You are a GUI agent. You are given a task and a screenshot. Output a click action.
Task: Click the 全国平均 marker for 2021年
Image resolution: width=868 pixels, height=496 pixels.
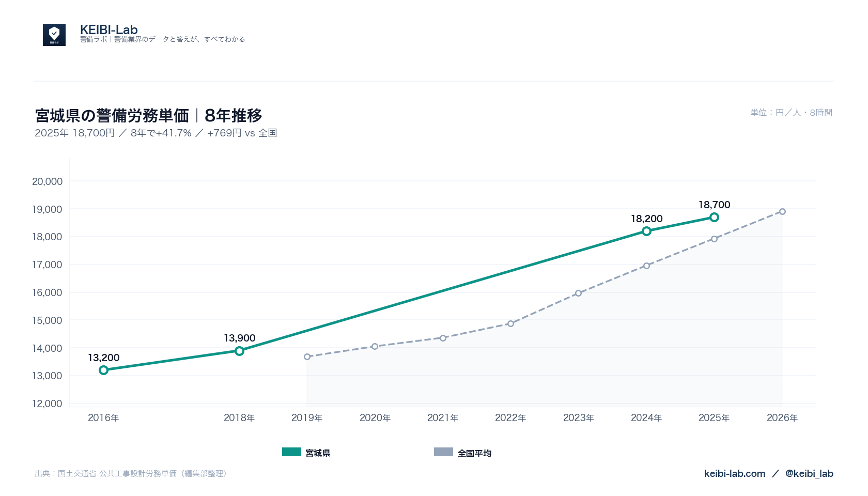click(x=443, y=338)
